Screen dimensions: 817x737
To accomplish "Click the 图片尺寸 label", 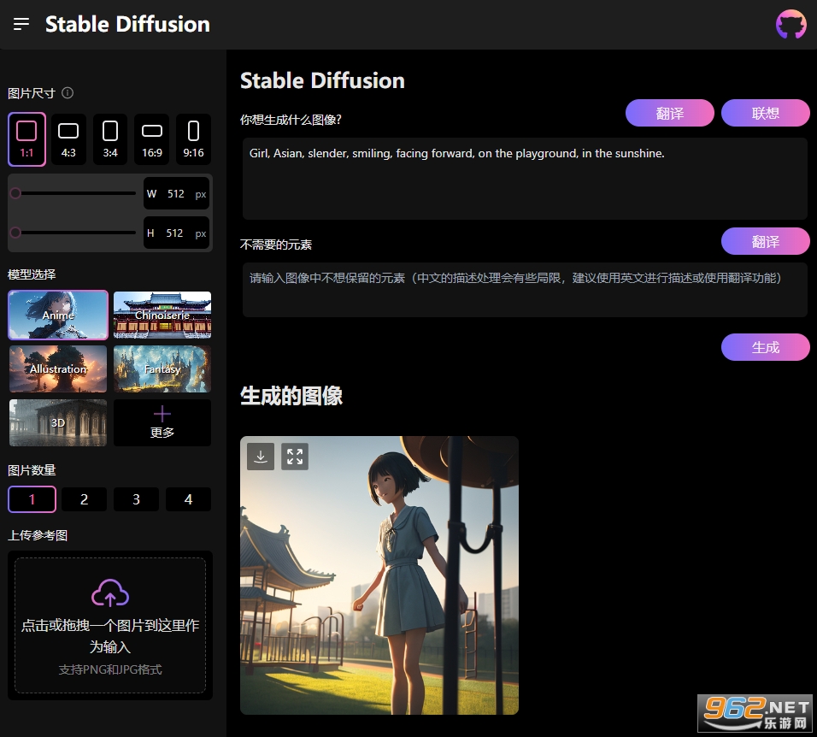I will (32, 93).
